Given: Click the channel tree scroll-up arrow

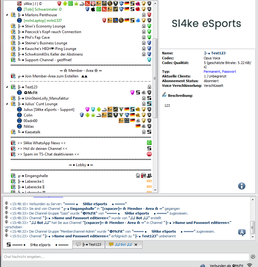Looking at the screenshot, I should (155, 3).
